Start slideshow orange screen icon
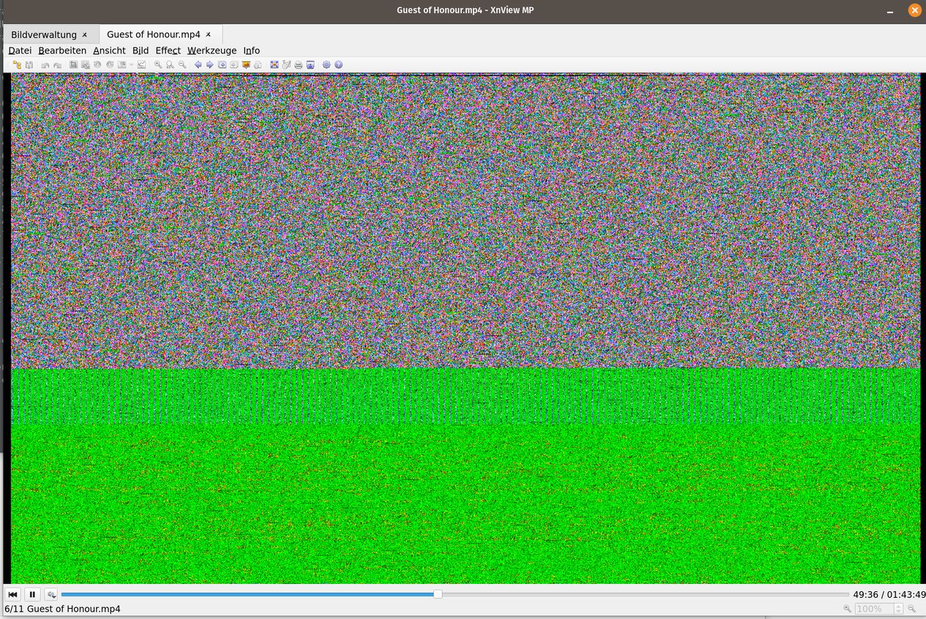Image resolution: width=926 pixels, height=619 pixels. 246,64
